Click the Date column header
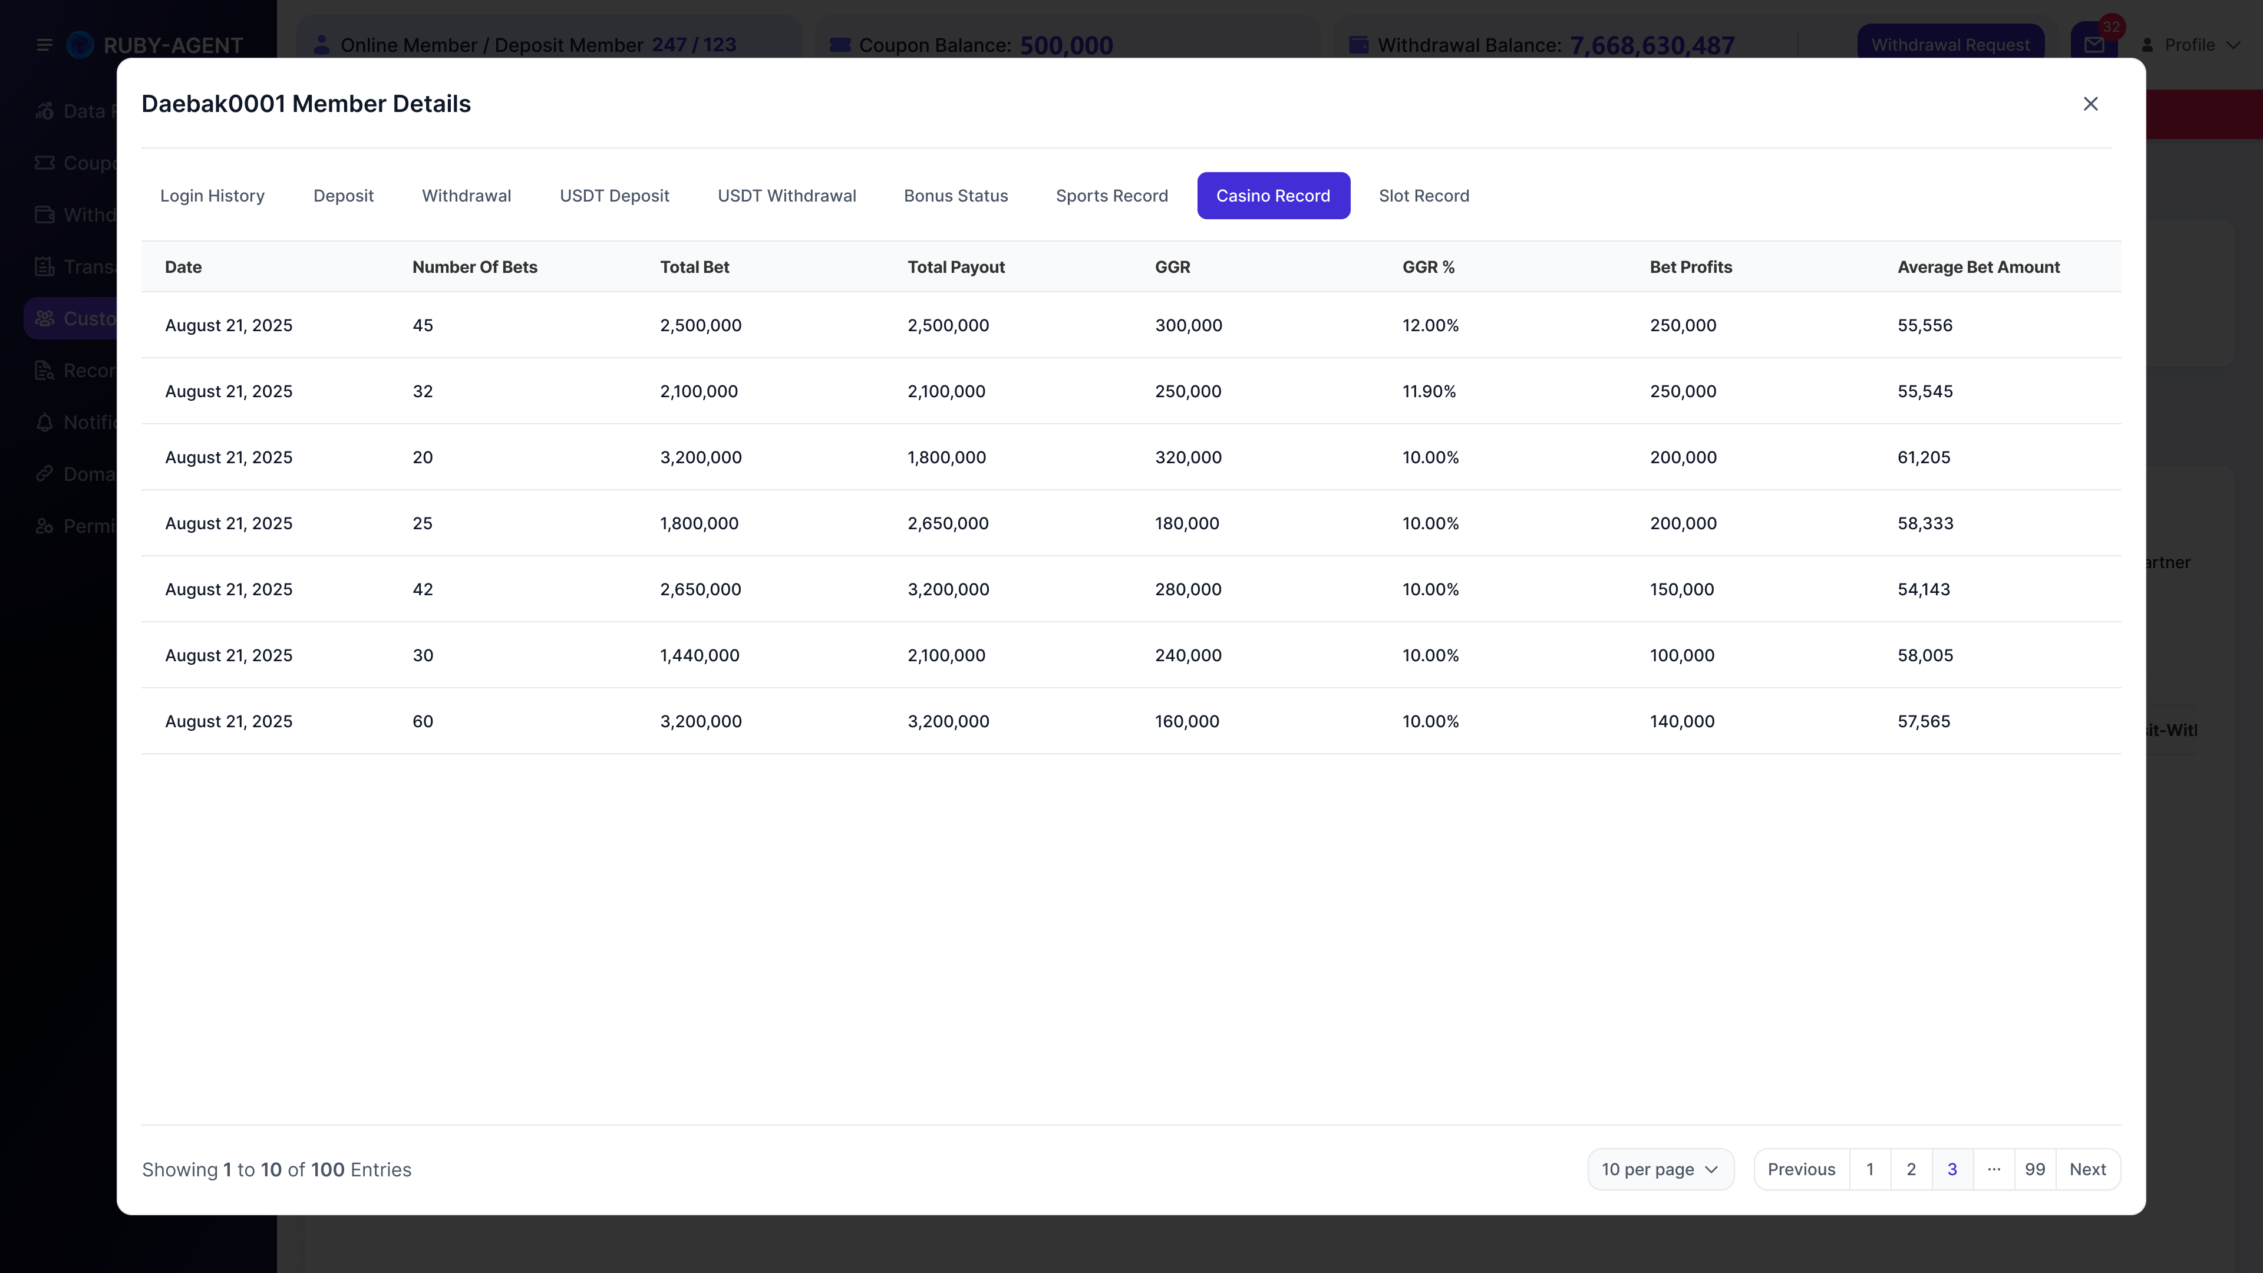 click(x=184, y=267)
